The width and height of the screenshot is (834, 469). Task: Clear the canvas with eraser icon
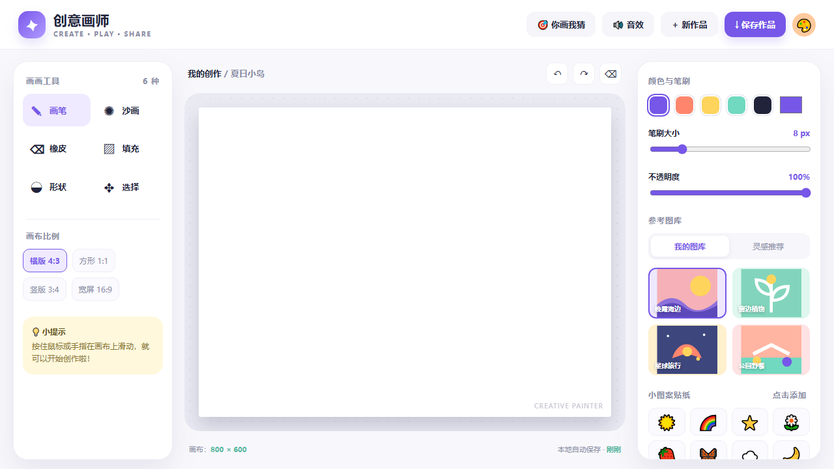coord(611,74)
